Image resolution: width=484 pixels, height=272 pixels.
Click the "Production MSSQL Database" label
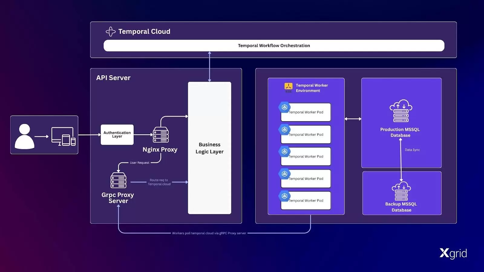[x=400, y=132]
